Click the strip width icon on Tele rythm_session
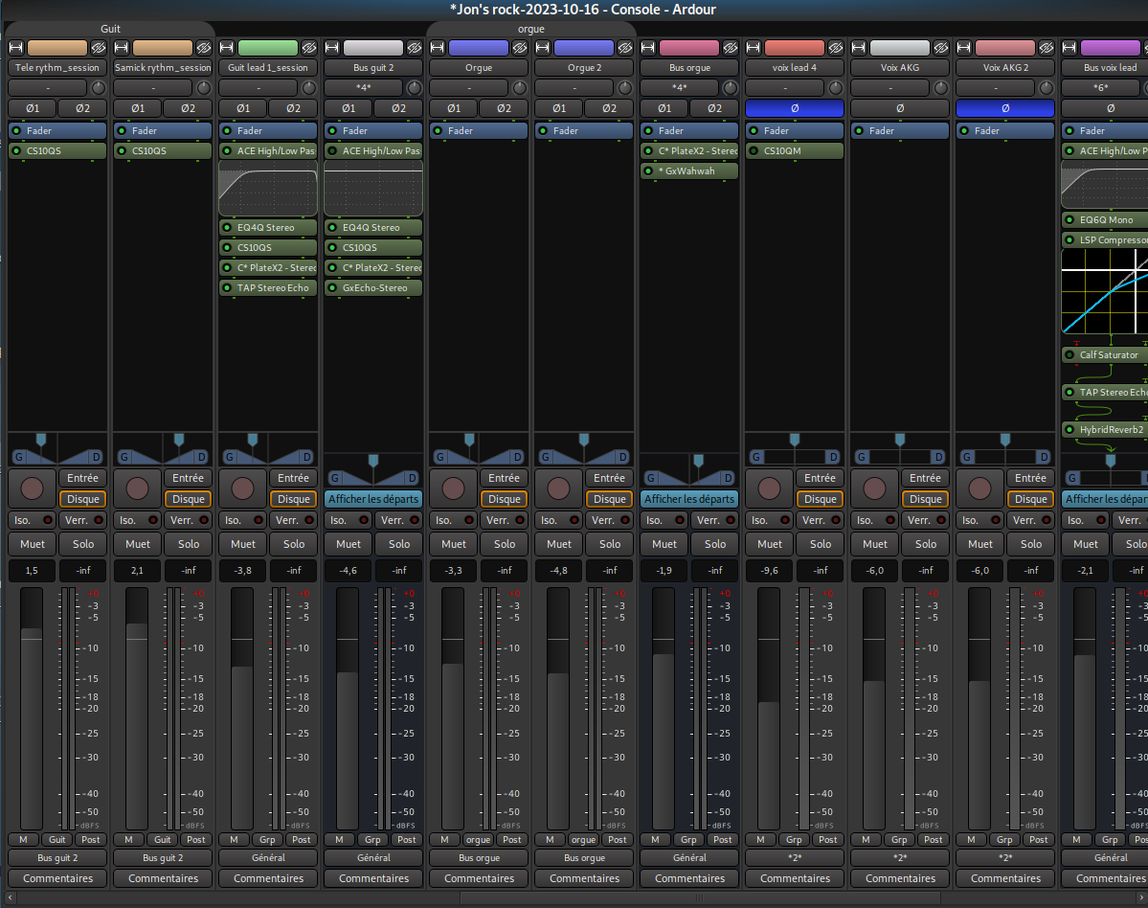This screenshot has height=908, width=1148. pos(16,47)
